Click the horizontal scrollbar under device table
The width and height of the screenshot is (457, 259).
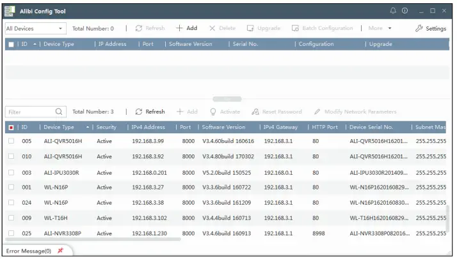[96, 240]
